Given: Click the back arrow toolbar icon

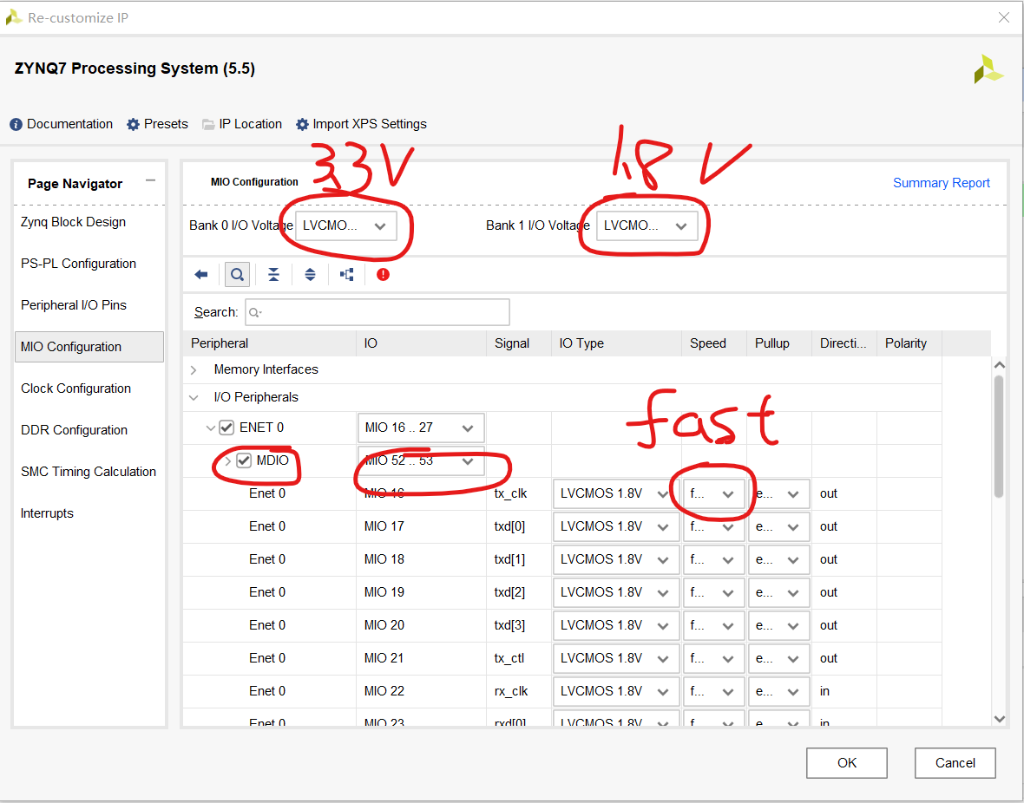Looking at the screenshot, I should tap(201, 275).
